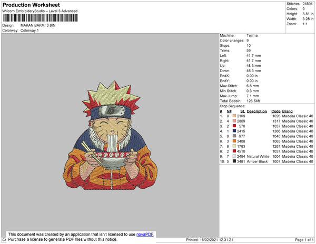
Task: Click thread code '1007' in row 10
Action: pyautogui.click(x=276, y=161)
